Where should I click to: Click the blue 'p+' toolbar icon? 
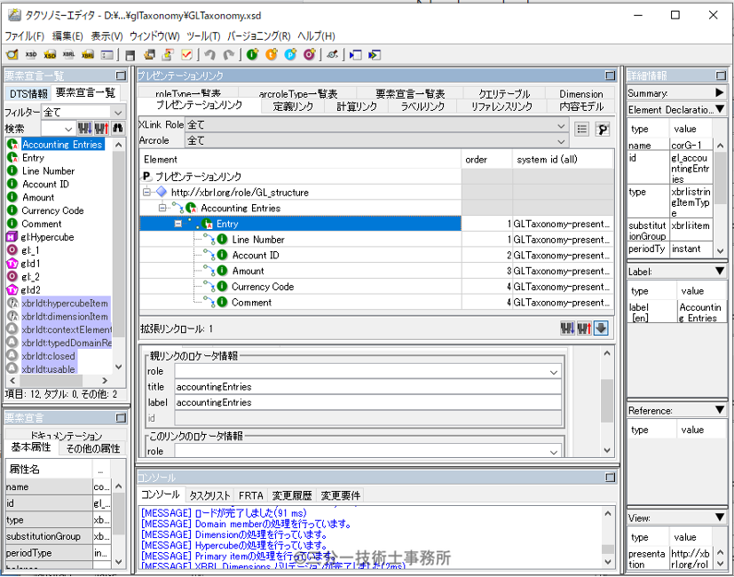pos(291,55)
